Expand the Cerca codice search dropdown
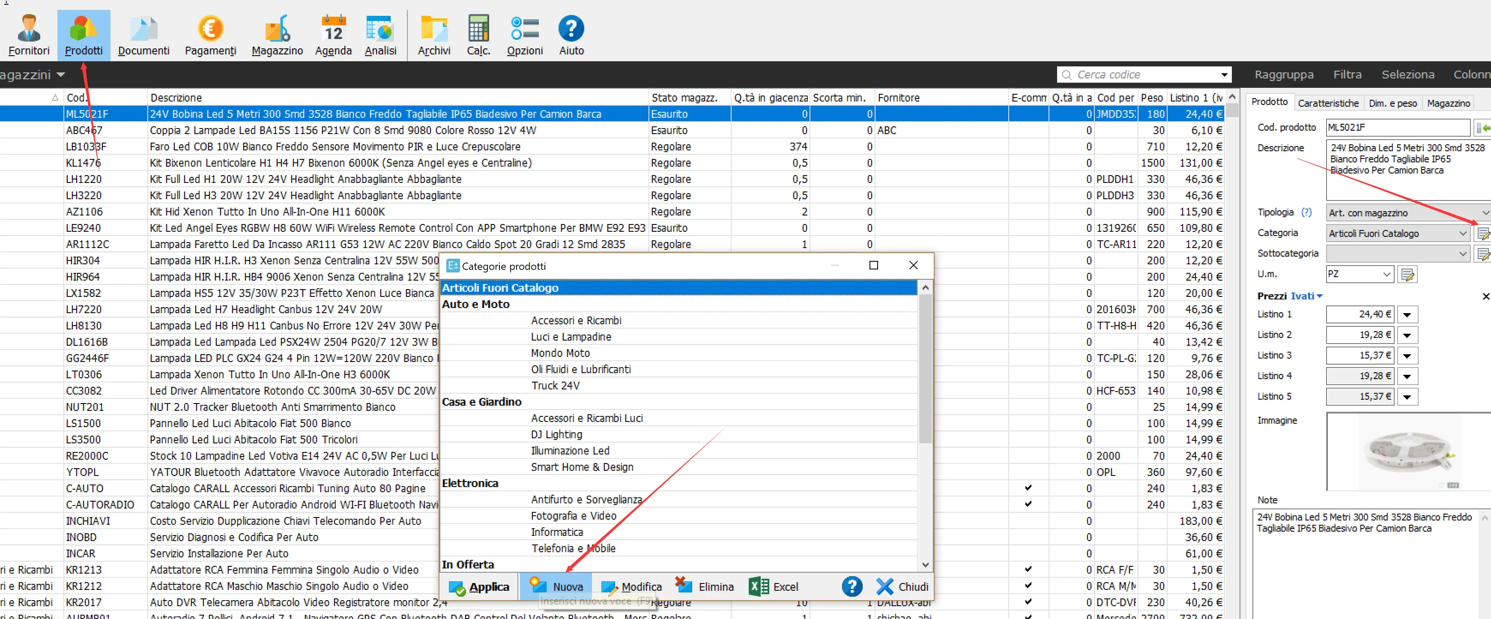The height and width of the screenshot is (619, 1491). pos(1224,75)
